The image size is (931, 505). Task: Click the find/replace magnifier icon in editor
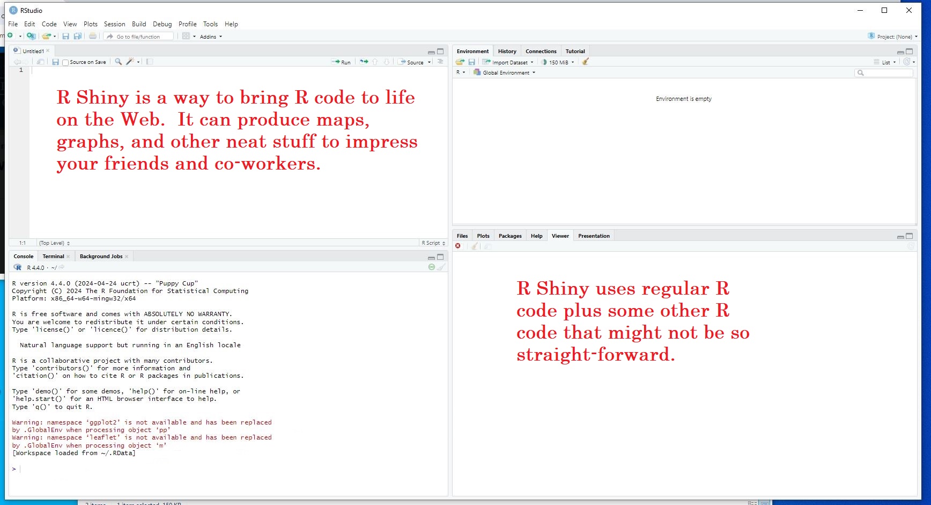point(119,62)
